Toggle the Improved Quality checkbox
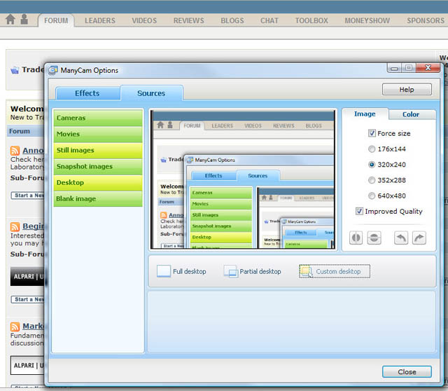Viewport: 448px width, 391px height. (359, 212)
